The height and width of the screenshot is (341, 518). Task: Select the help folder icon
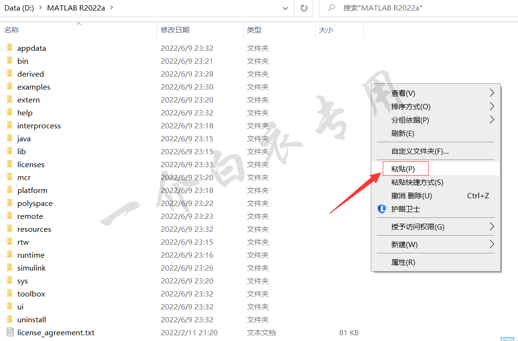(10, 113)
